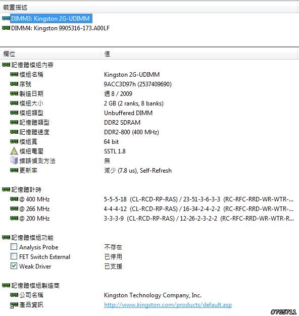Click the memory chip icon beside DIMM3
299x316 pixels.
click(x=6, y=18)
